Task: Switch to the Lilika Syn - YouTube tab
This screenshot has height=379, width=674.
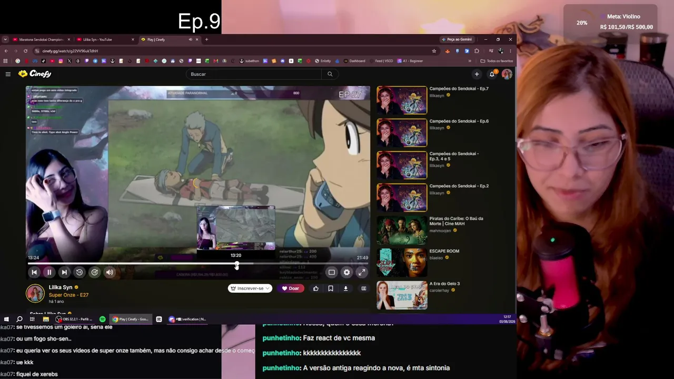Action: [x=104, y=39]
